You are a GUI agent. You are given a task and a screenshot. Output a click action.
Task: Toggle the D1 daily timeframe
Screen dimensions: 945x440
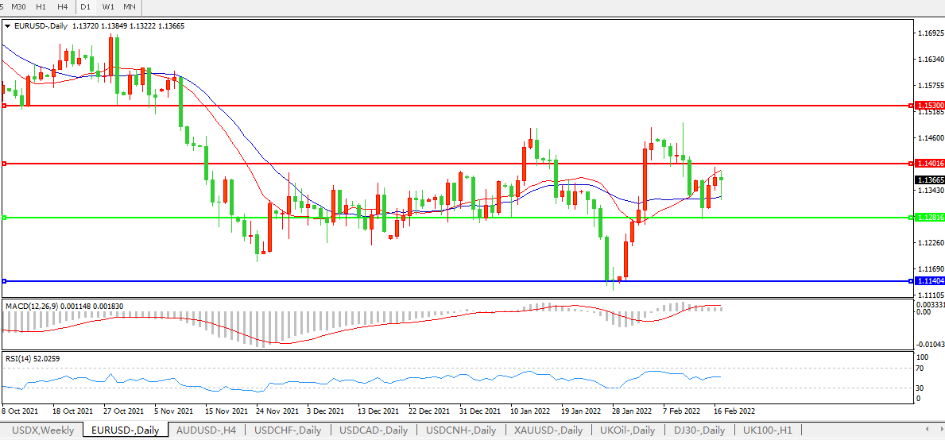[x=85, y=6]
